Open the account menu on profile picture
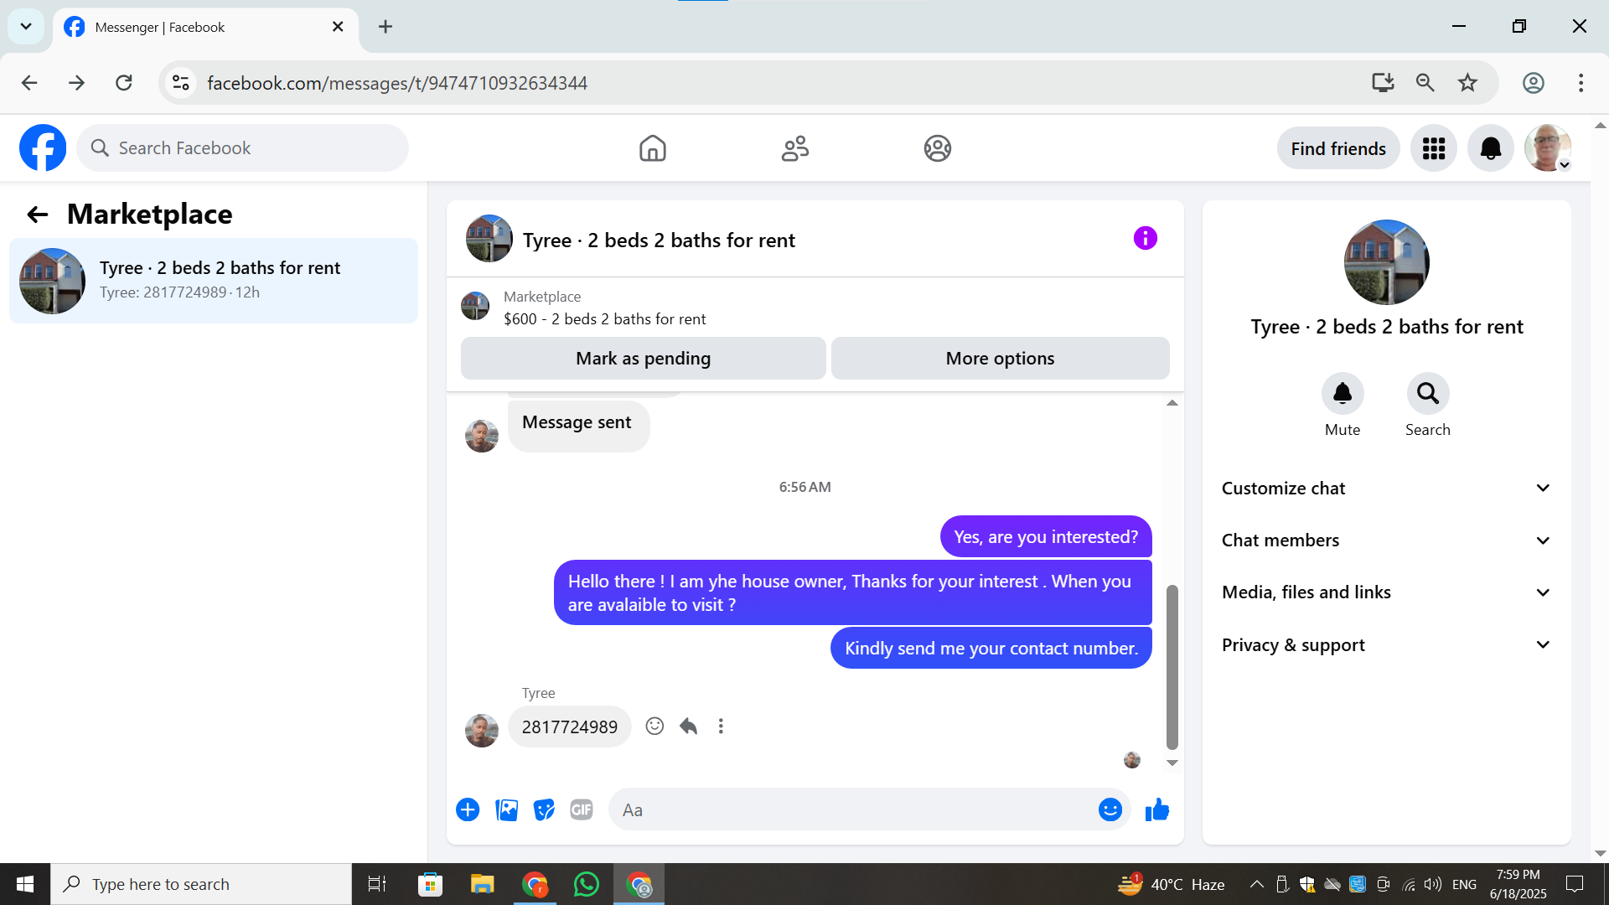This screenshot has width=1609, height=905. coord(1548,148)
